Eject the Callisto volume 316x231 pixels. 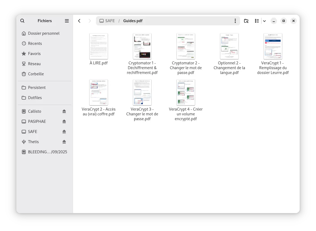[64, 111]
